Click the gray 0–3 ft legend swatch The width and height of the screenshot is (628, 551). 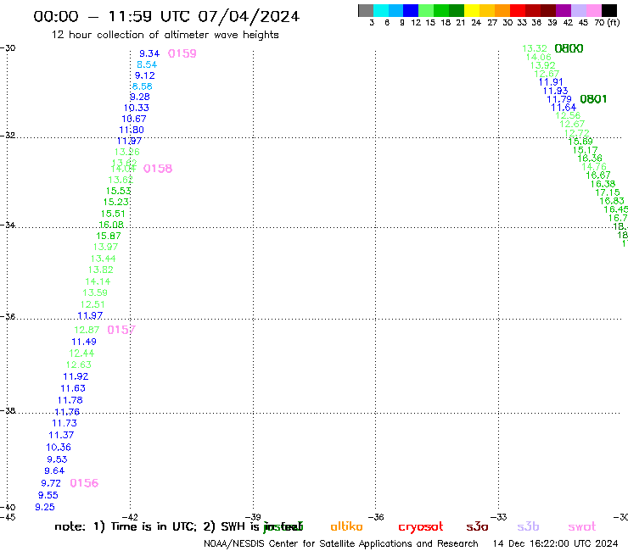[x=366, y=10]
